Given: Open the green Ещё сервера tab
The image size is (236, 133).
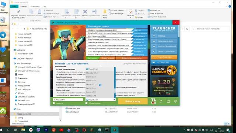Looking at the screenshot, I should [x=92, y=58].
